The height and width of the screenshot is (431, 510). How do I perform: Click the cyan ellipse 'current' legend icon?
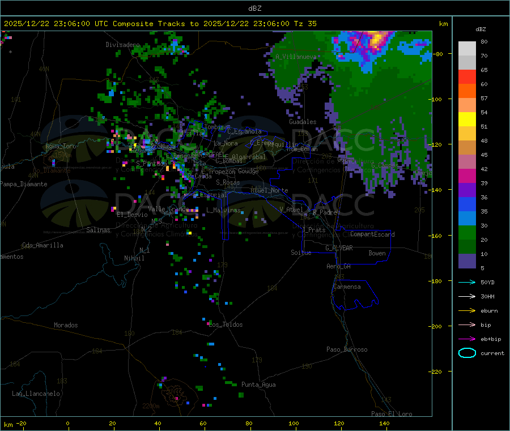coord(467,353)
